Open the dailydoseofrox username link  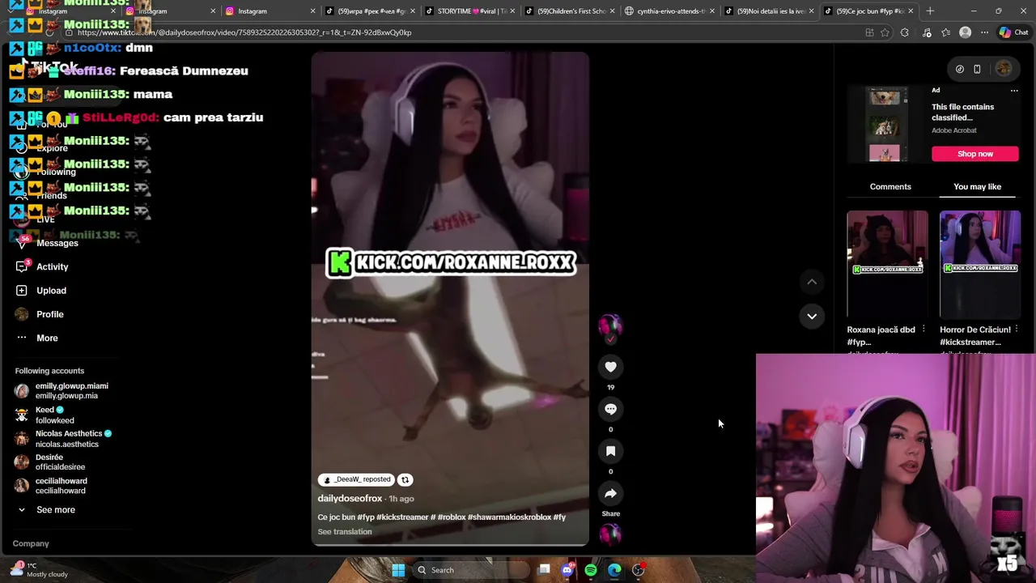coord(350,498)
